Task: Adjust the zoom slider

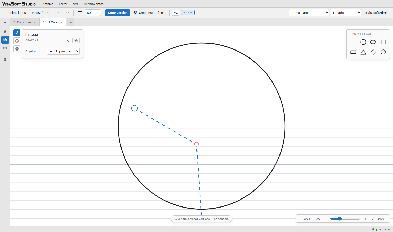Action: [345, 219]
